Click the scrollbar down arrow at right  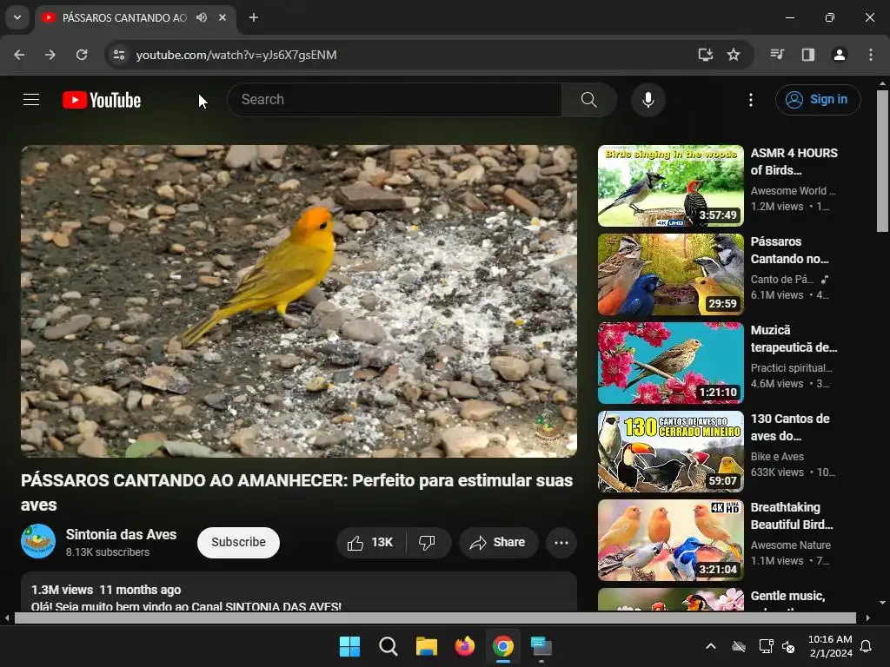883,603
